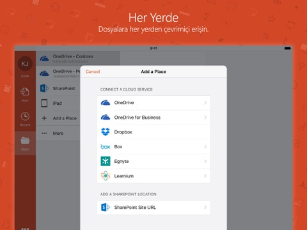Open the KJ account avatar
Screen dimensions: 307x230
[x=25, y=63]
